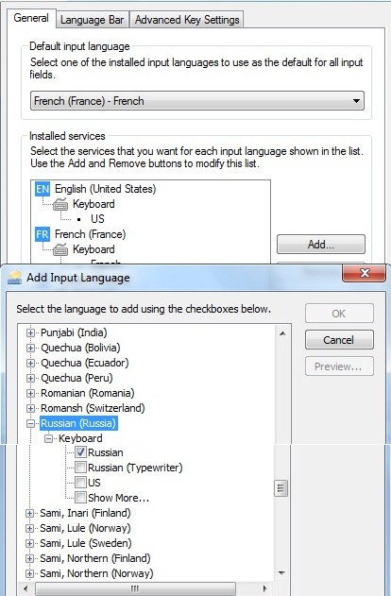The image size is (391, 596).
Task: Click the Add Input Language title icon
Action: [15, 278]
